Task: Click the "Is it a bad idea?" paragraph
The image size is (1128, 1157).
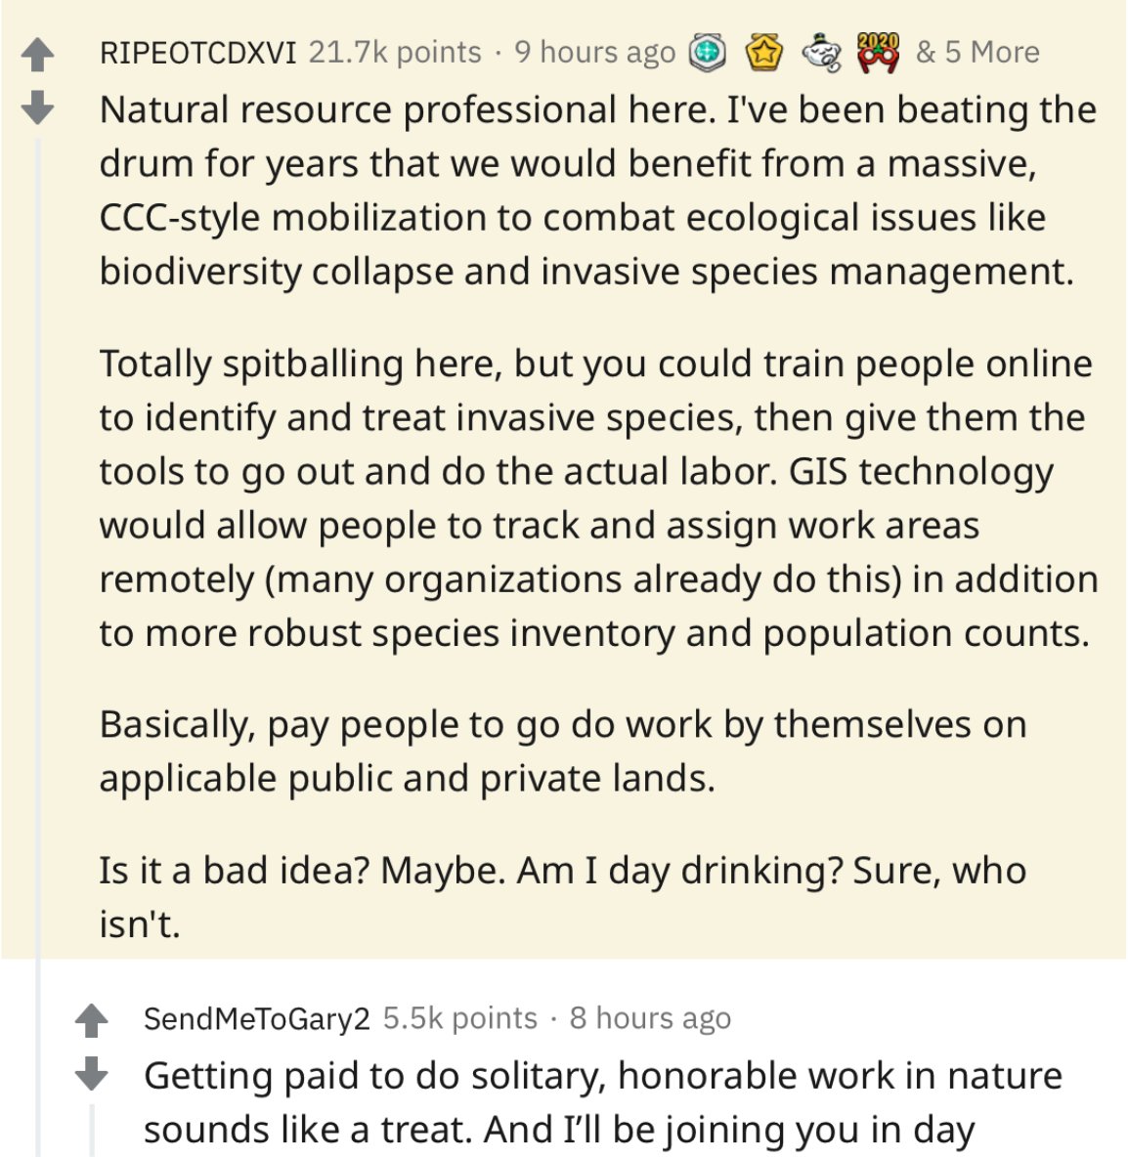Action: pyautogui.click(x=562, y=896)
